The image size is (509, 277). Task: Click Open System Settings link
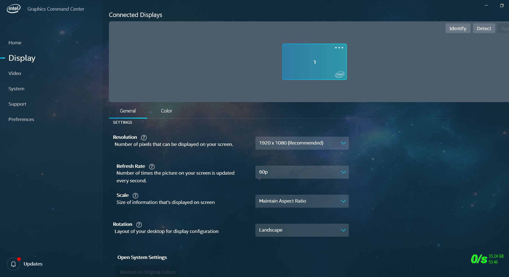pyautogui.click(x=142, y=257)
